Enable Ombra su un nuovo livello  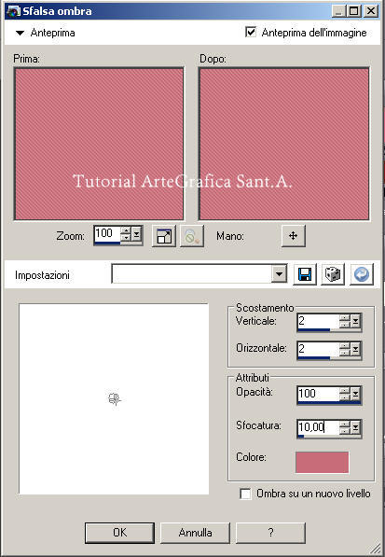tap(245, 494)
